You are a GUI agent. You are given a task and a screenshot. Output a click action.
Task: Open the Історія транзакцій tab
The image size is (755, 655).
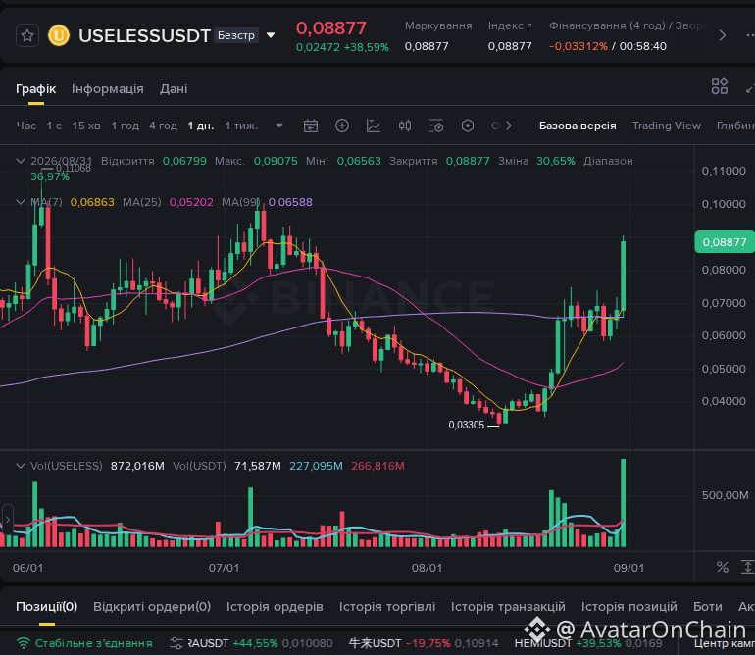pos(508,606)
